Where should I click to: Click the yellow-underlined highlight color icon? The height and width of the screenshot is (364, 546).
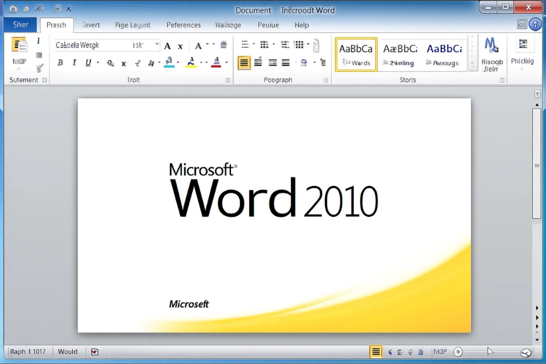point(191,63)
